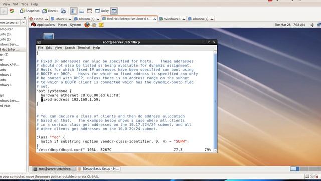Open terminal View menu

(58, 48)
